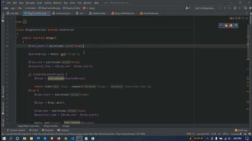Click the Laravel version status bar item
The width and height of the screenshot is (252, 141).
point(203,134)
